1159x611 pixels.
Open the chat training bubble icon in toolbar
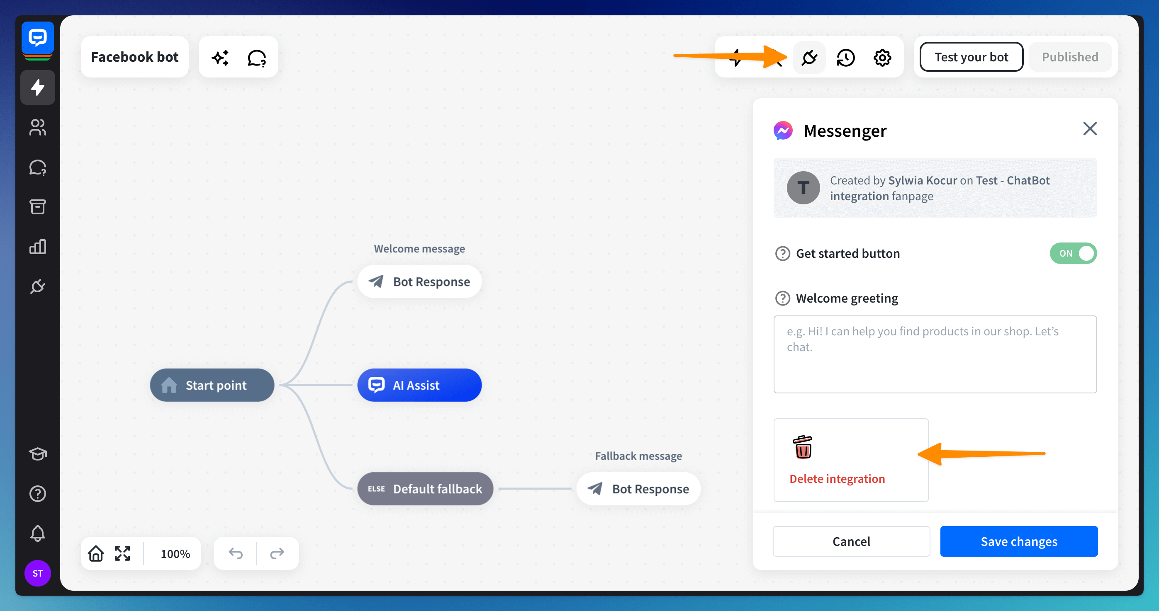point(256,57)
